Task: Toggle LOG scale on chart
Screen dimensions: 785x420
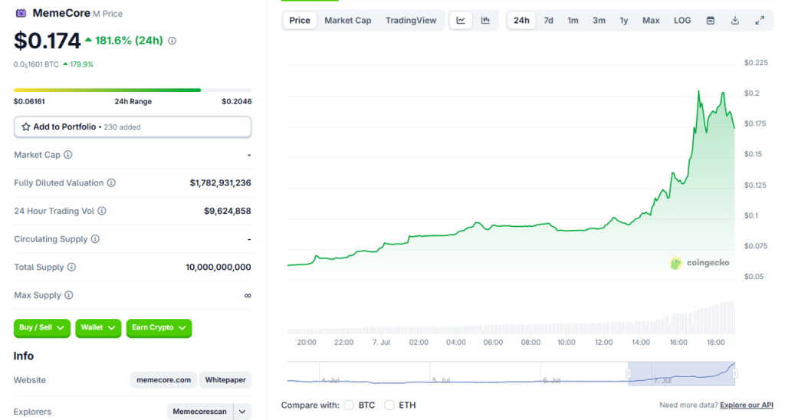Action: click(x=682, y=21)
